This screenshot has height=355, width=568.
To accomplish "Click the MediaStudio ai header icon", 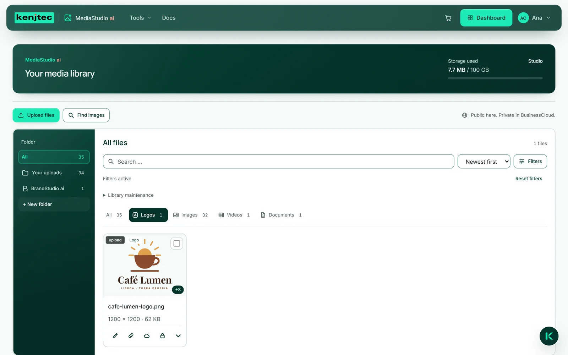I will [68, 18].
